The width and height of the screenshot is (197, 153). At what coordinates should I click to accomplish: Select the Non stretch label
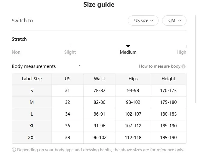pos(16,52)
